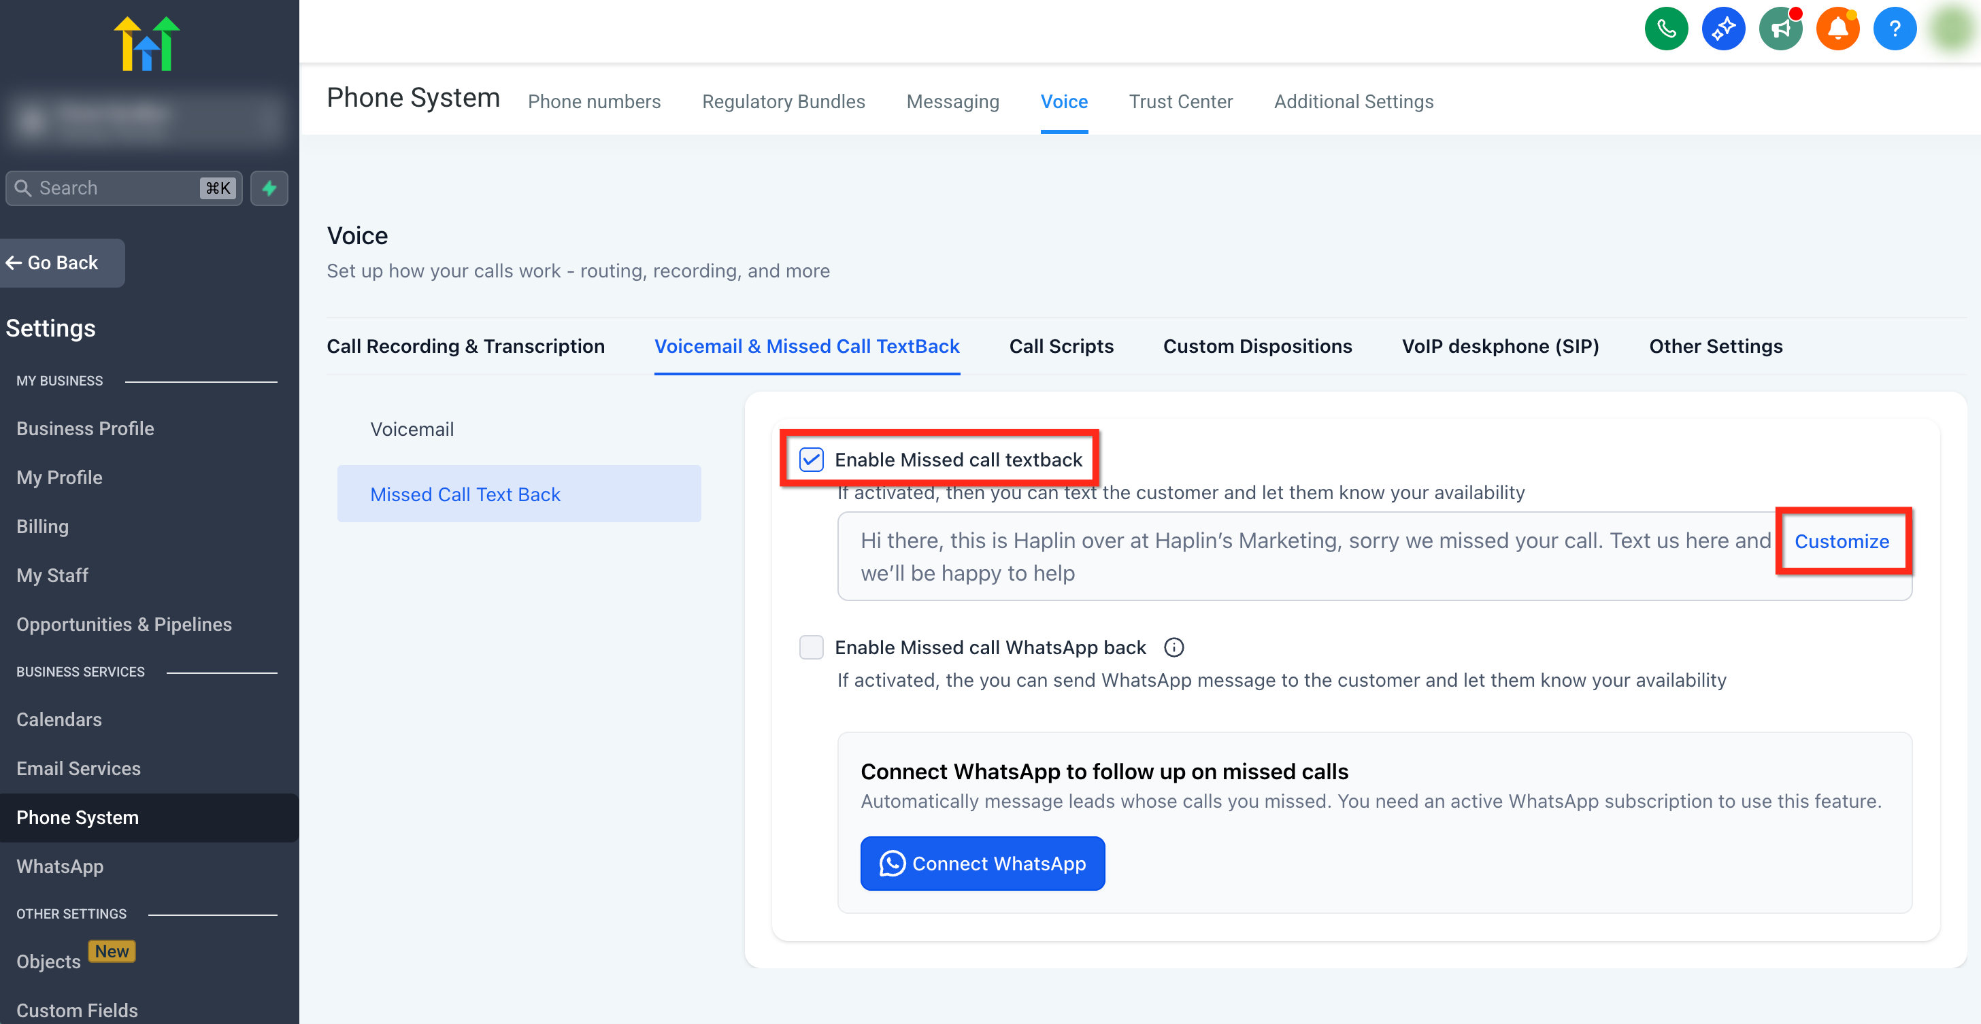Open Calendars in the settings sidebar
This screenshot has height=1024, width=1981.
pos(59,719)
